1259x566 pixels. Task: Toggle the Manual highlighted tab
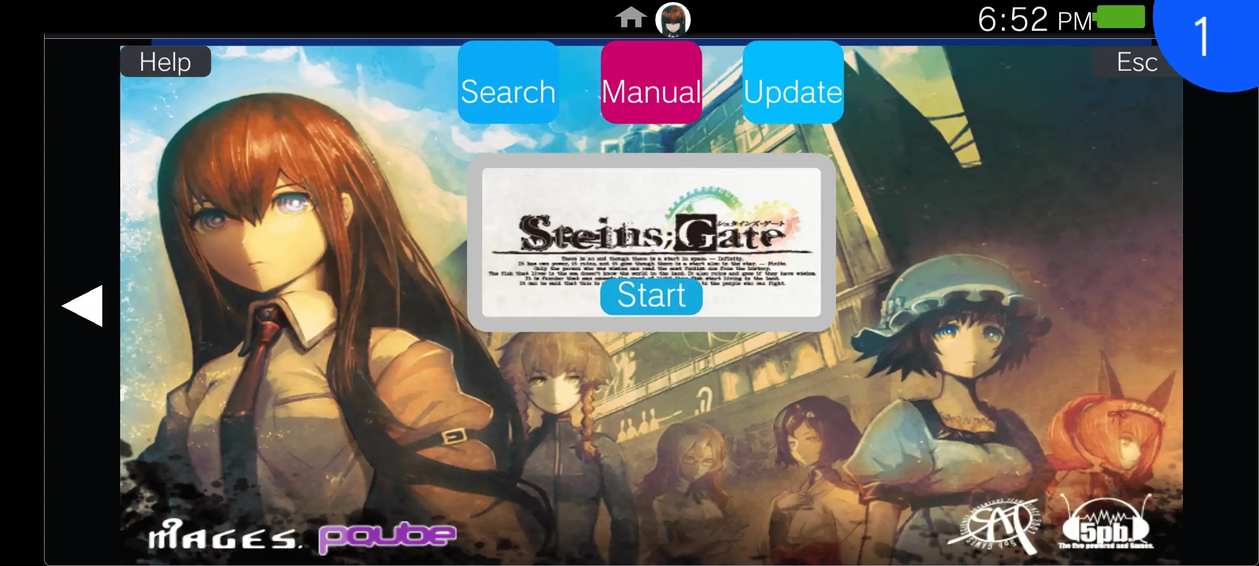pyautogui.click(x=652, y=82)
